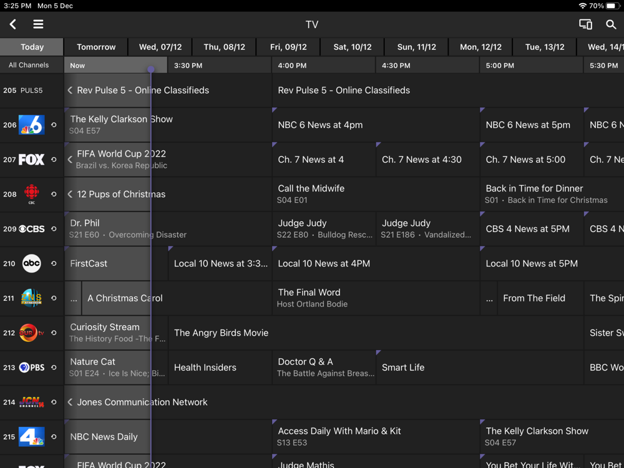624x468 pixels.
Task: Select the NBC 6 channel logo
Action: pyautogui.click(x=31, y=125)
